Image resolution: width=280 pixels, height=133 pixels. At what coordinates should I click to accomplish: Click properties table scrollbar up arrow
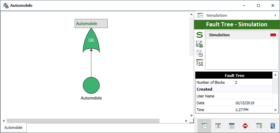tap(275, 75)
